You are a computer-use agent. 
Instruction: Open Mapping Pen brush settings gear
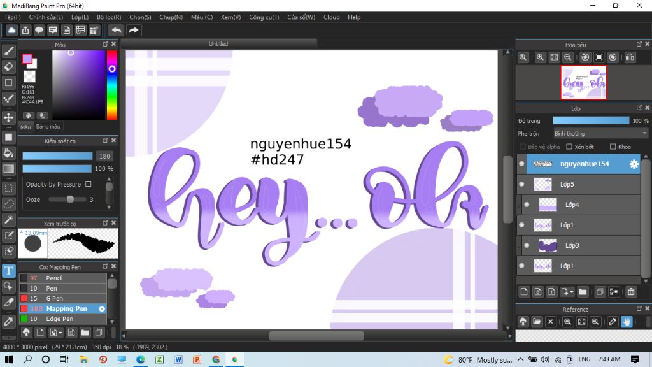tap(102, 309)
